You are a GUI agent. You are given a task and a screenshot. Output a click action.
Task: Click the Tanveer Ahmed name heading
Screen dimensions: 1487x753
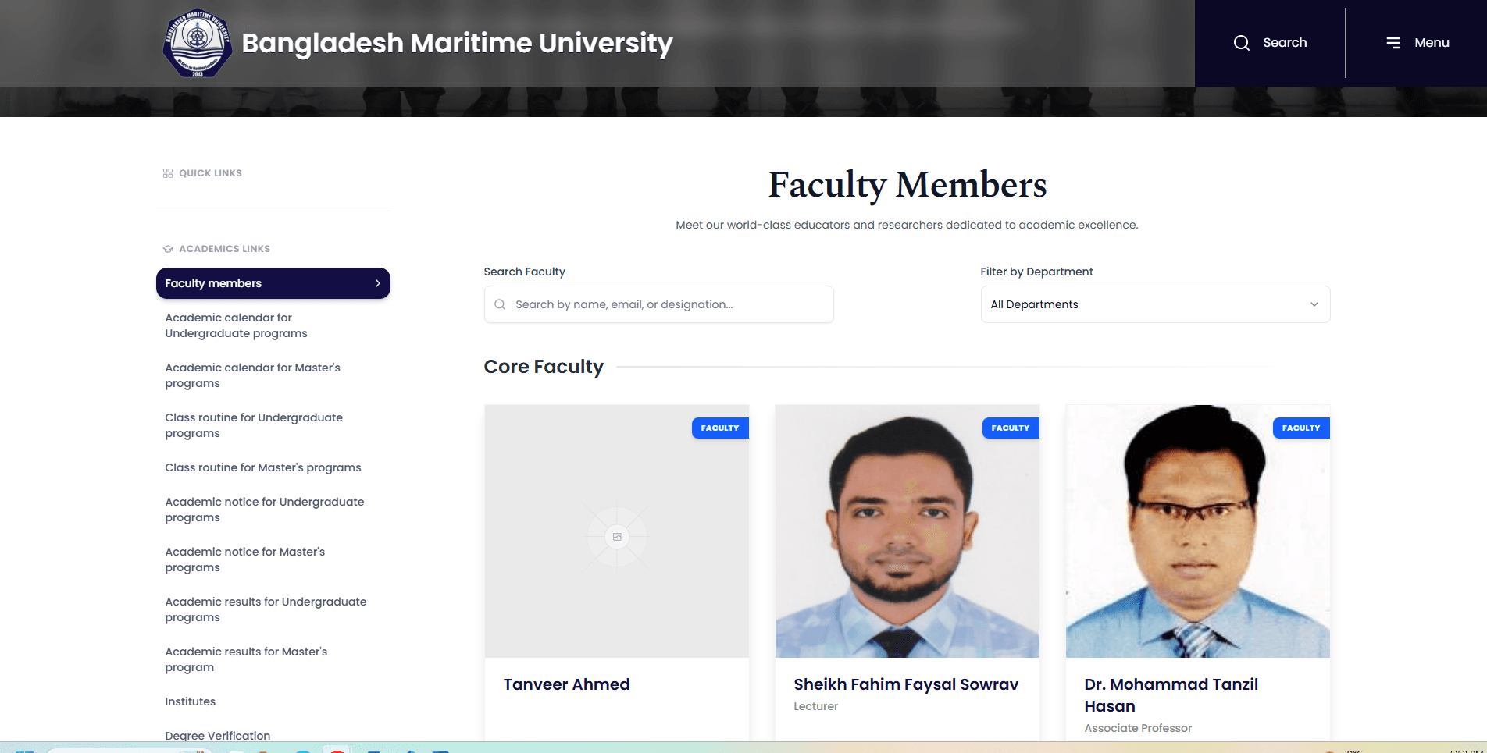click(x=566, y=684)
